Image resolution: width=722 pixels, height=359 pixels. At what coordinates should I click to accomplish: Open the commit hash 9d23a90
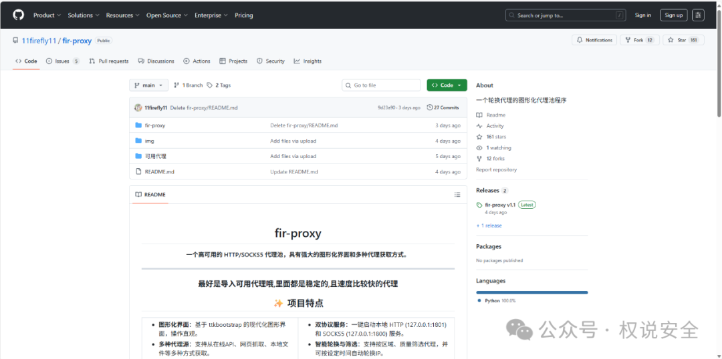(x=386, y=107)
